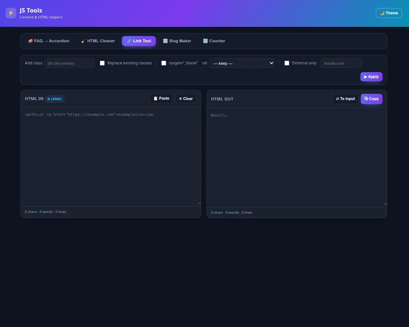This screenshot has width=409, height=327.
Task: Click the 'Content & HTML helpers' subtitle
Action: pyautogui.click(x=41, y=17)
